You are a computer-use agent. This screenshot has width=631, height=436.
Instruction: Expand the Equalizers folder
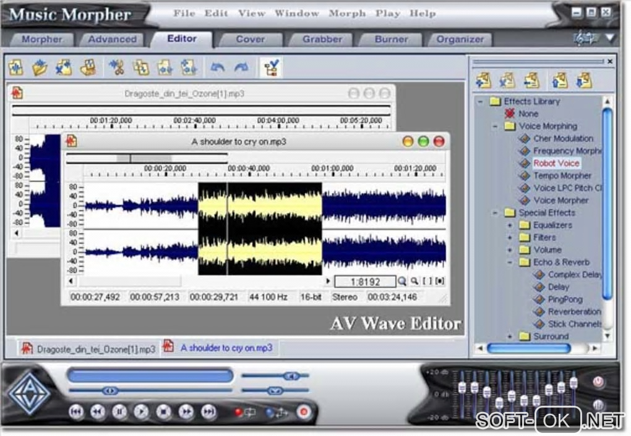(510, 225)
